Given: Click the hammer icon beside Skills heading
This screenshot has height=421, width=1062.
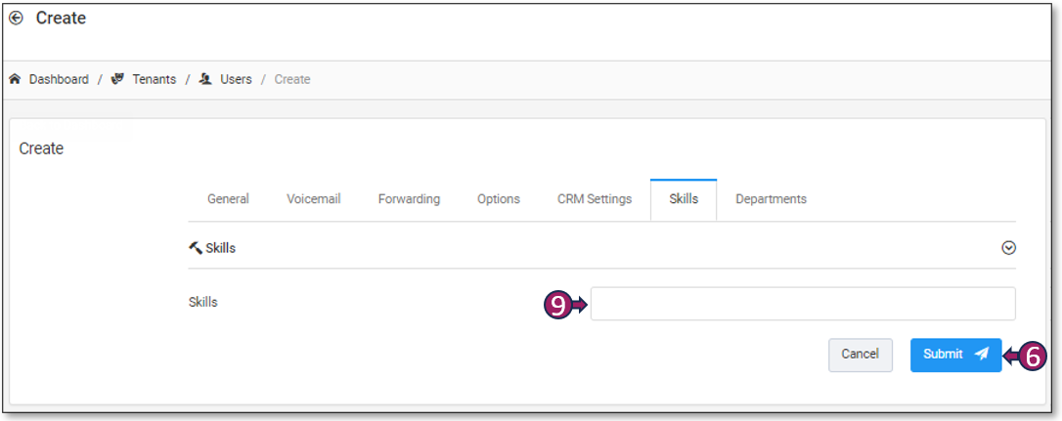Looking at the screenshot, I should point(195,248).
